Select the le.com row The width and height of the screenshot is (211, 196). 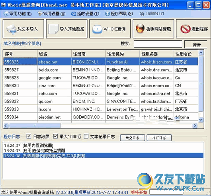coord(101,109)
